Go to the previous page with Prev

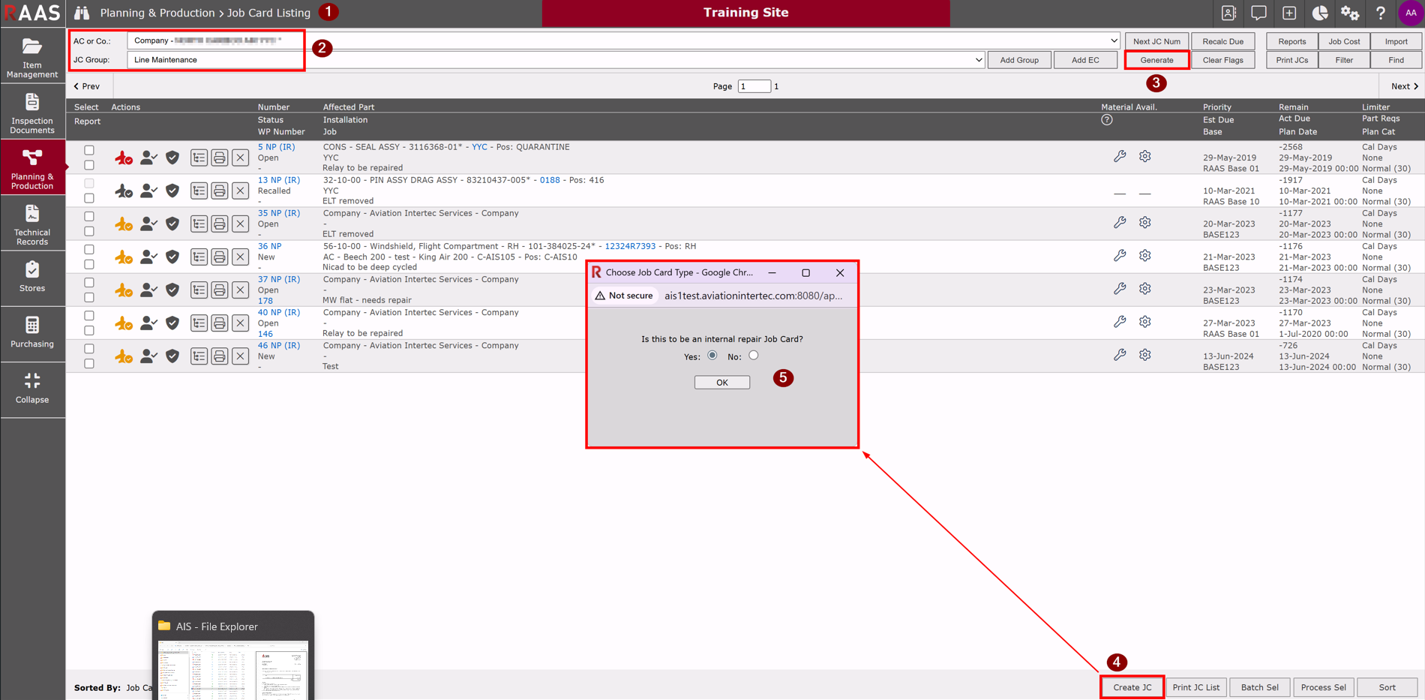[x=87, y=86]
